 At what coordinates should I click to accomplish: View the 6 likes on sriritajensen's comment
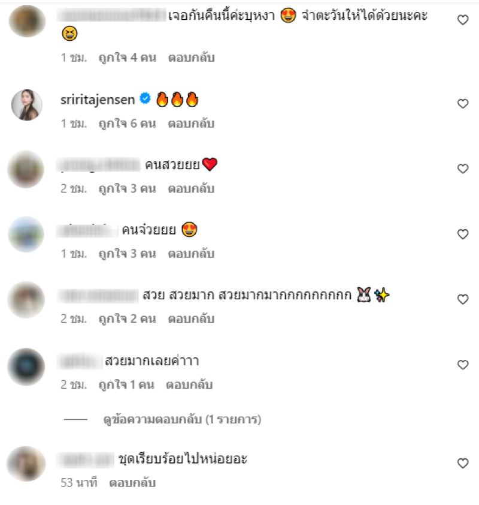[128, 124]
